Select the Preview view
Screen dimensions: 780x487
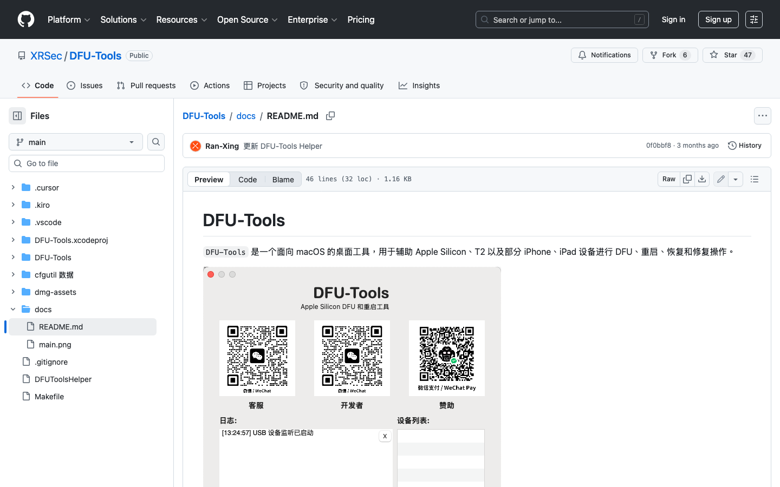click(x=209, y=180)
